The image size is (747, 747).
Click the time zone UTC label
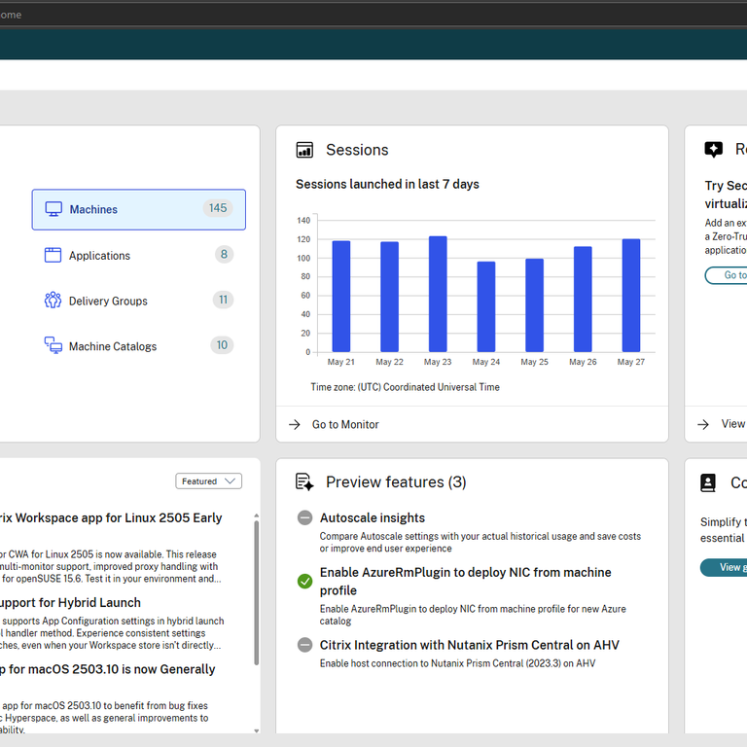tap(405, 387)
